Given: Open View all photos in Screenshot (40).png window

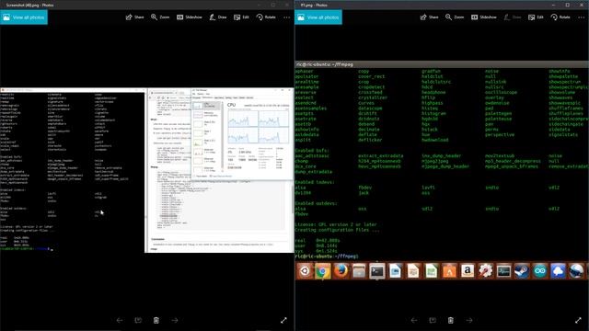Looking at the screenshot, I should tap(24, 17).
